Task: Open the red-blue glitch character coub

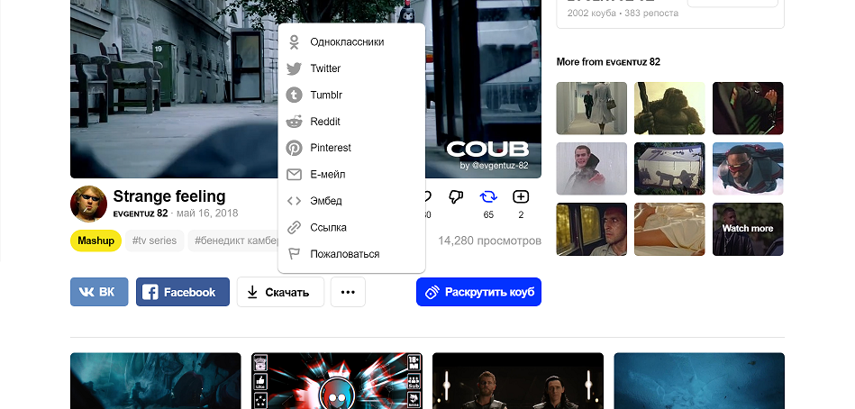Action: coord(337,381)
